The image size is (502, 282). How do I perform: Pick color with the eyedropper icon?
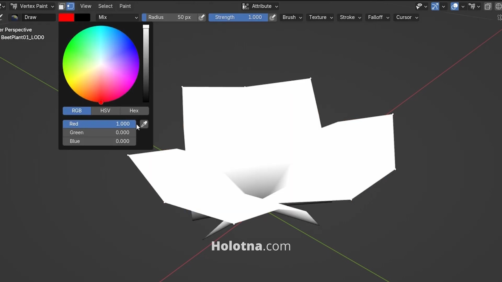[144, 124]
